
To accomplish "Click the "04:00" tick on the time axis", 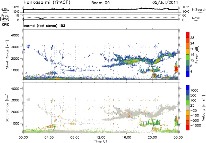I will [x=49, y=138].
